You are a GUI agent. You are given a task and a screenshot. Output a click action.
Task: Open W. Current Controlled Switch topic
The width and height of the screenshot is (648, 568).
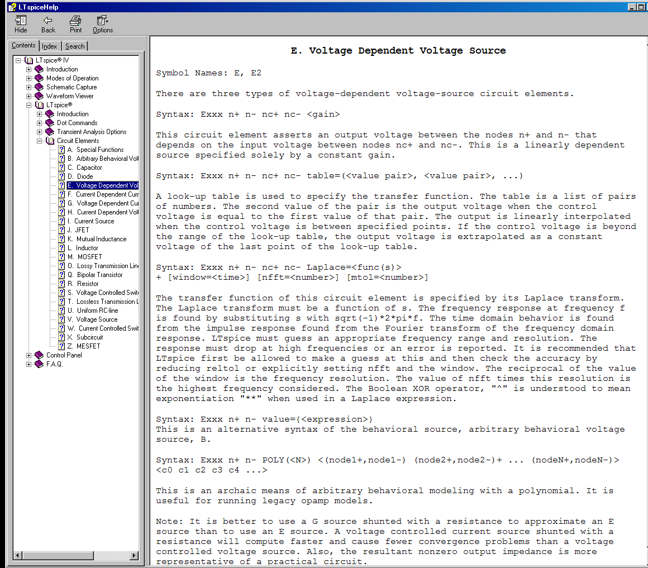(103, 328)
